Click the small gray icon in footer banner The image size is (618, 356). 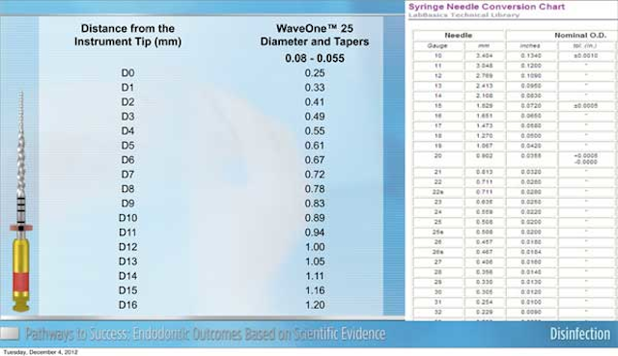click(10, 334)
